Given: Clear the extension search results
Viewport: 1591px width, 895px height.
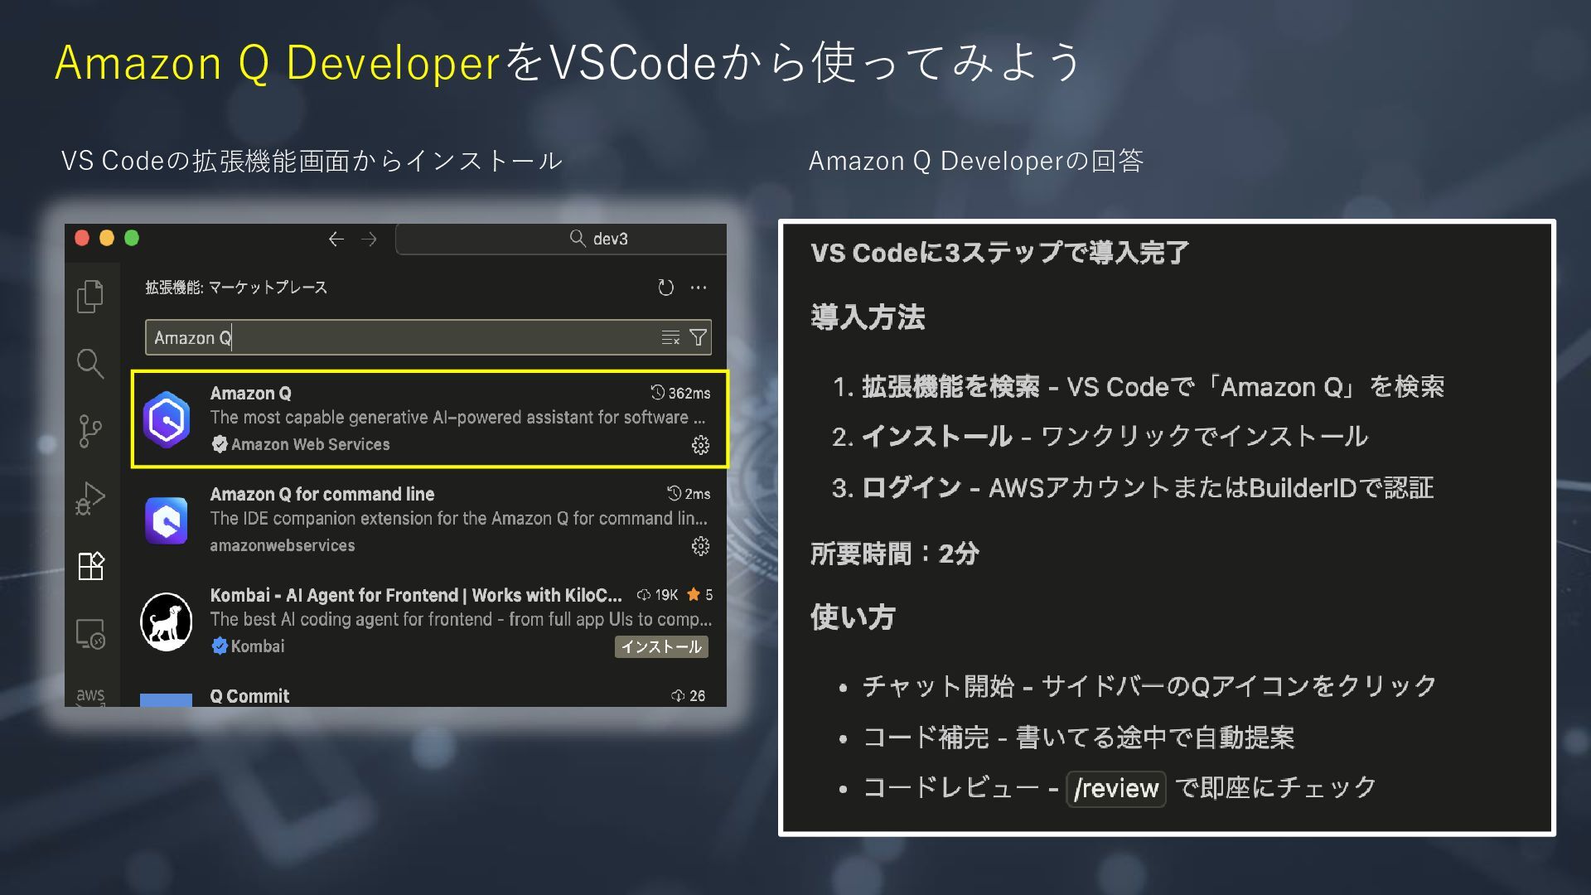Looking at the screenshot, I should coord(670,337).
